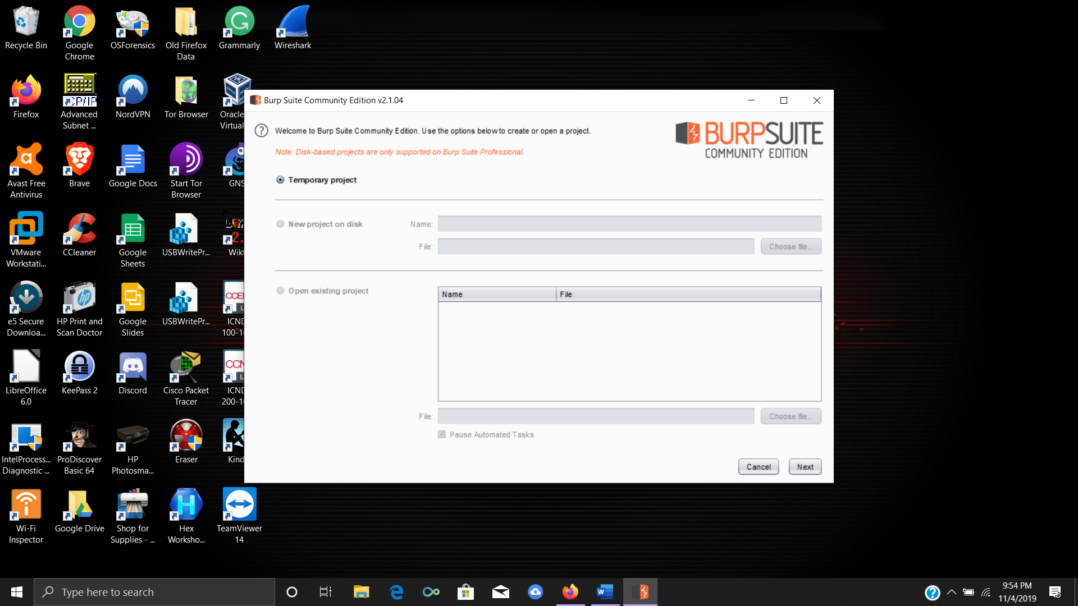Select the VMware Workstation desktop icon

tap(26, 240)
